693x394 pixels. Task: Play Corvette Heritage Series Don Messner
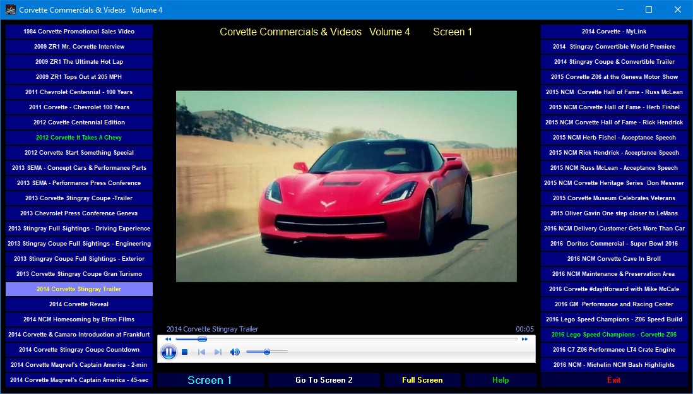click(x=614, y=183)
